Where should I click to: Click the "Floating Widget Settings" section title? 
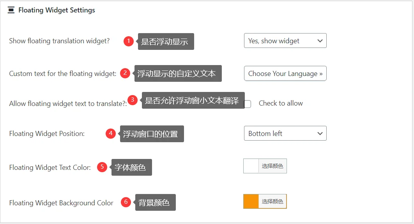(x=57, y=10)
